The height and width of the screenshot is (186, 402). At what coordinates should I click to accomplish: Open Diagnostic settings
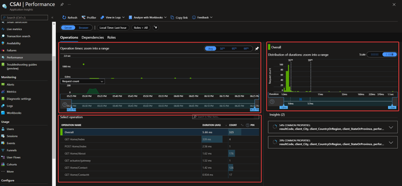[x=19, y=99]
